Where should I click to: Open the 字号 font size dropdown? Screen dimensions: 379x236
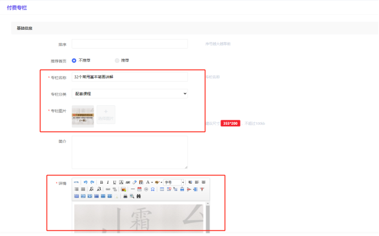tap(174, 182)
